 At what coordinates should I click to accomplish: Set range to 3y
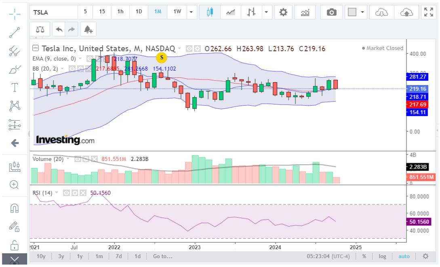(61, 257)
